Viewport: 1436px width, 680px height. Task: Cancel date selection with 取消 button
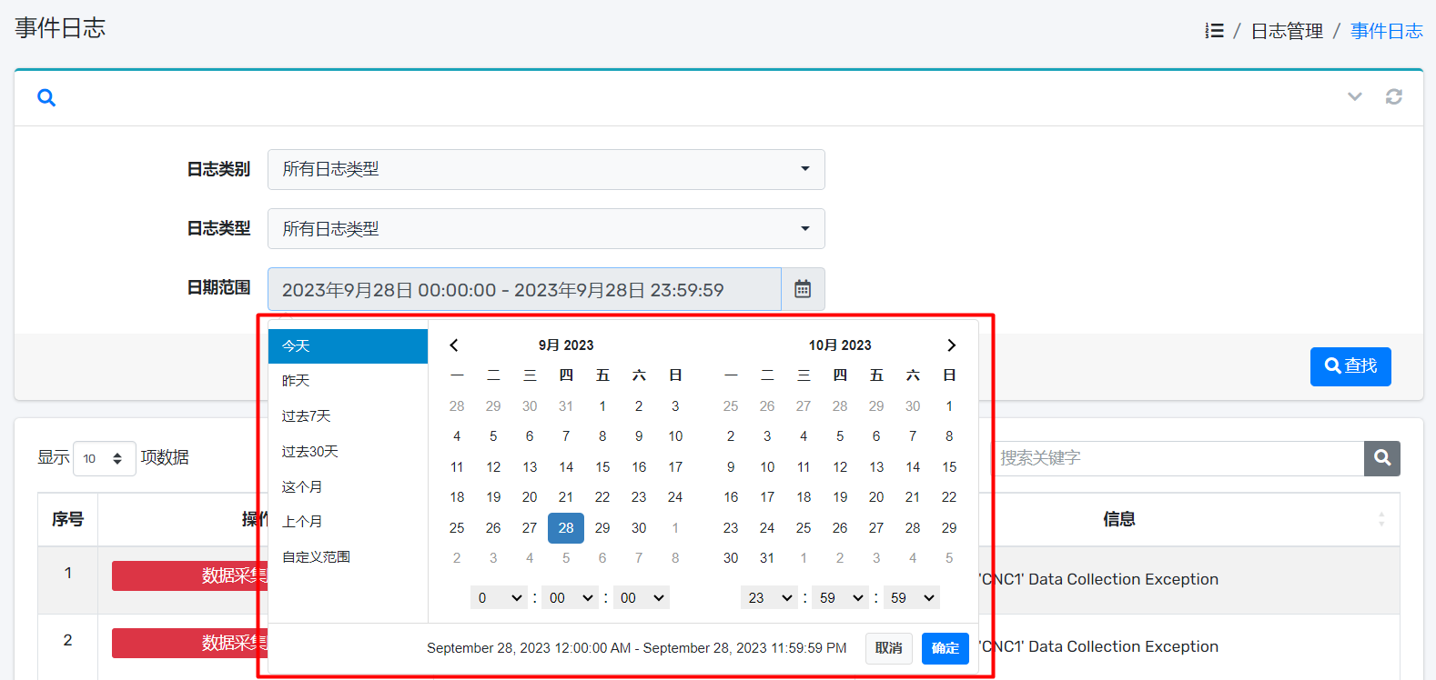(x=888, y=648)
